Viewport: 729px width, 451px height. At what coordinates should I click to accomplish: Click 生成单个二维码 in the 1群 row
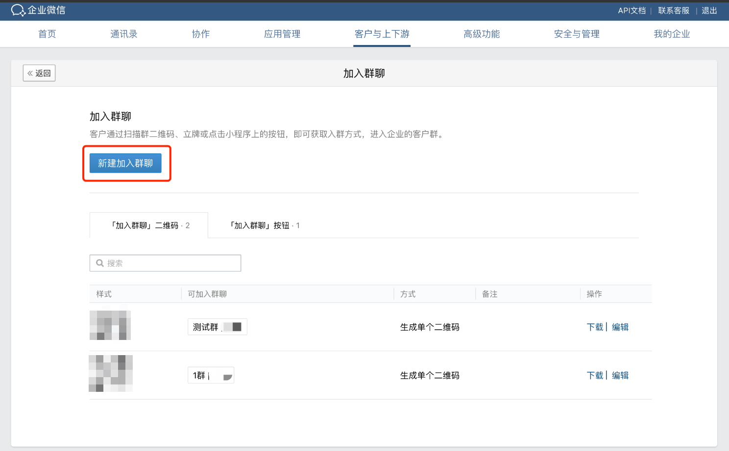430,375
